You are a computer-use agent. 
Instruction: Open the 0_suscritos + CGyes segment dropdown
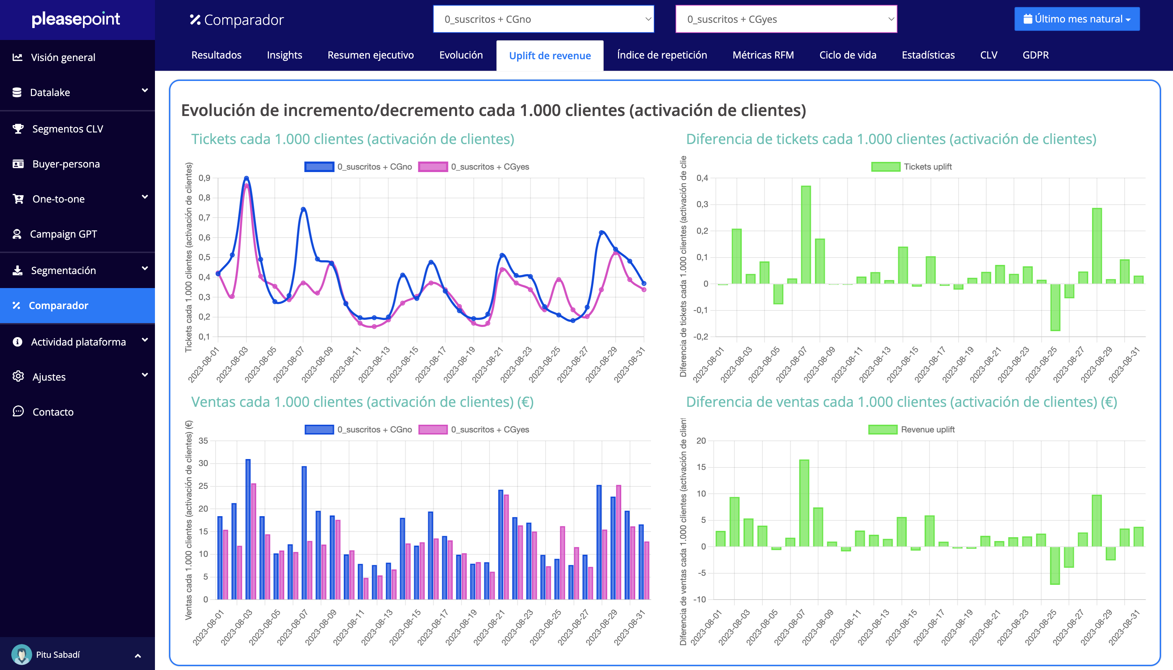click(786, 19)
